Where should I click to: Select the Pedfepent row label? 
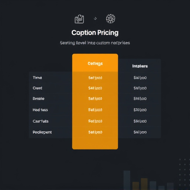42,132
